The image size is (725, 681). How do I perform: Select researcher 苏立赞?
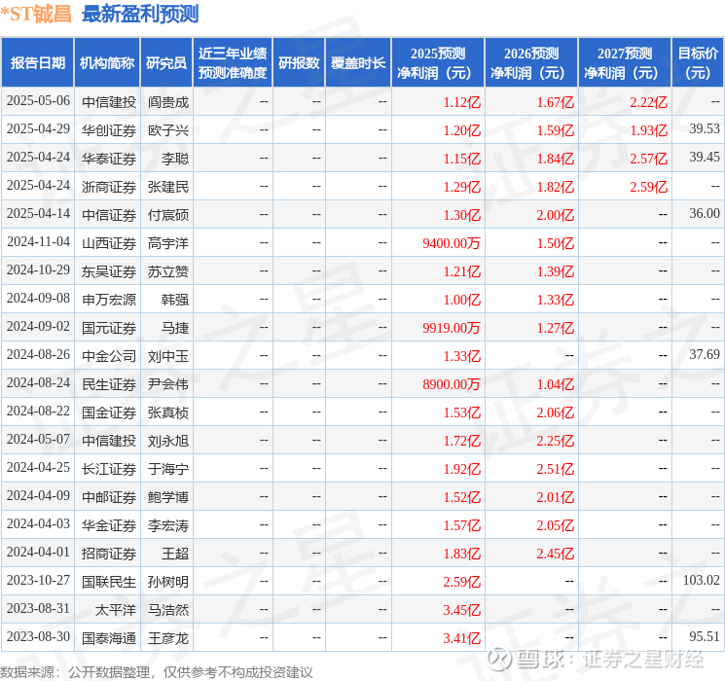(168, 271)
